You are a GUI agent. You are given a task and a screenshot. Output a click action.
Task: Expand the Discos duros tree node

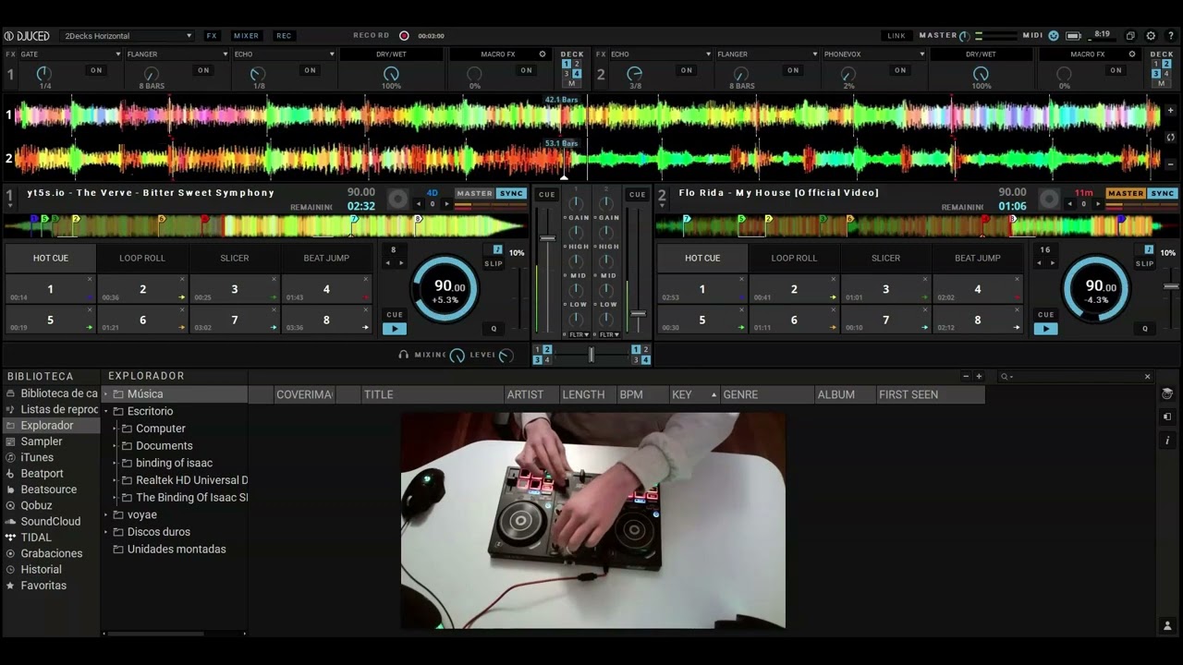(106, 532)
